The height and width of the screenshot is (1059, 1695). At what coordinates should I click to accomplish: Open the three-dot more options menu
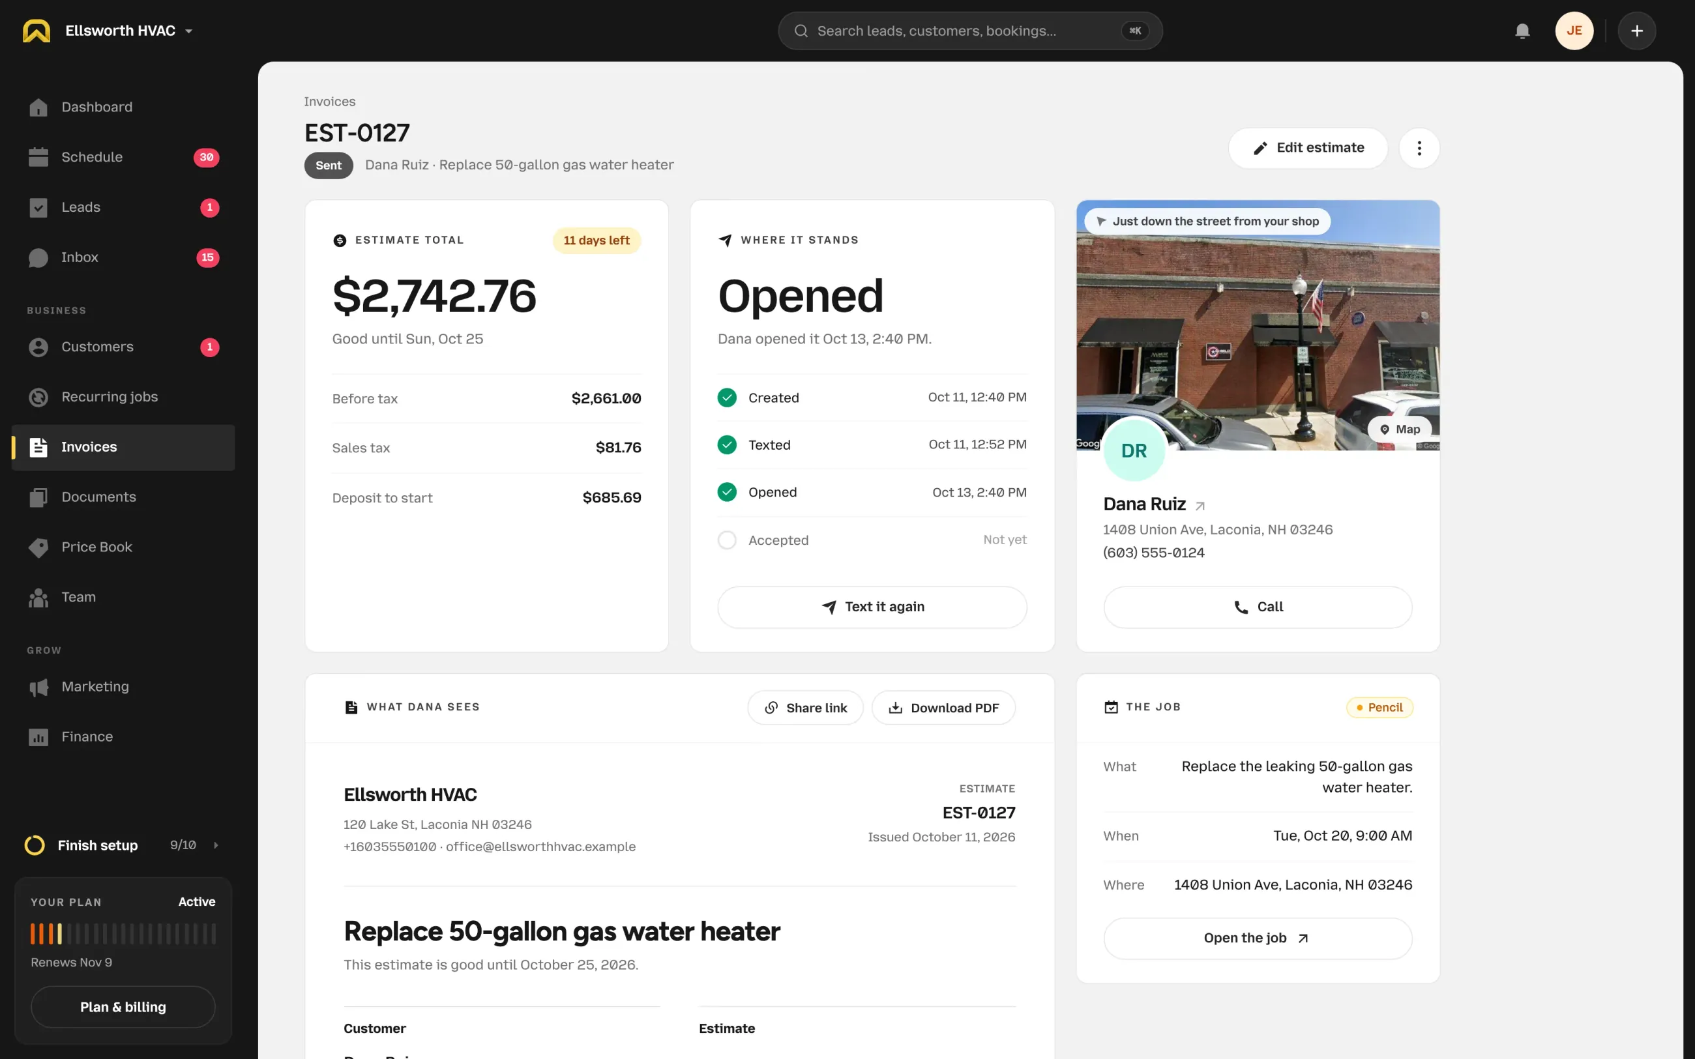click(x=1419, y=148)
